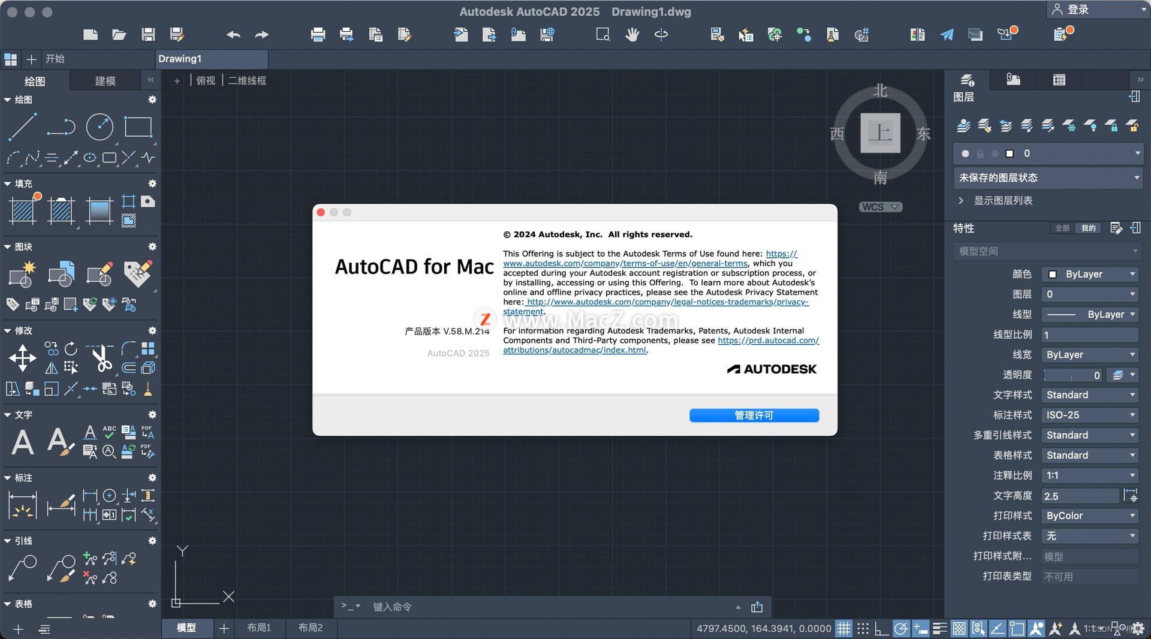Open the 线宽 ByLayer dropdown

(x=1089, y=354)
